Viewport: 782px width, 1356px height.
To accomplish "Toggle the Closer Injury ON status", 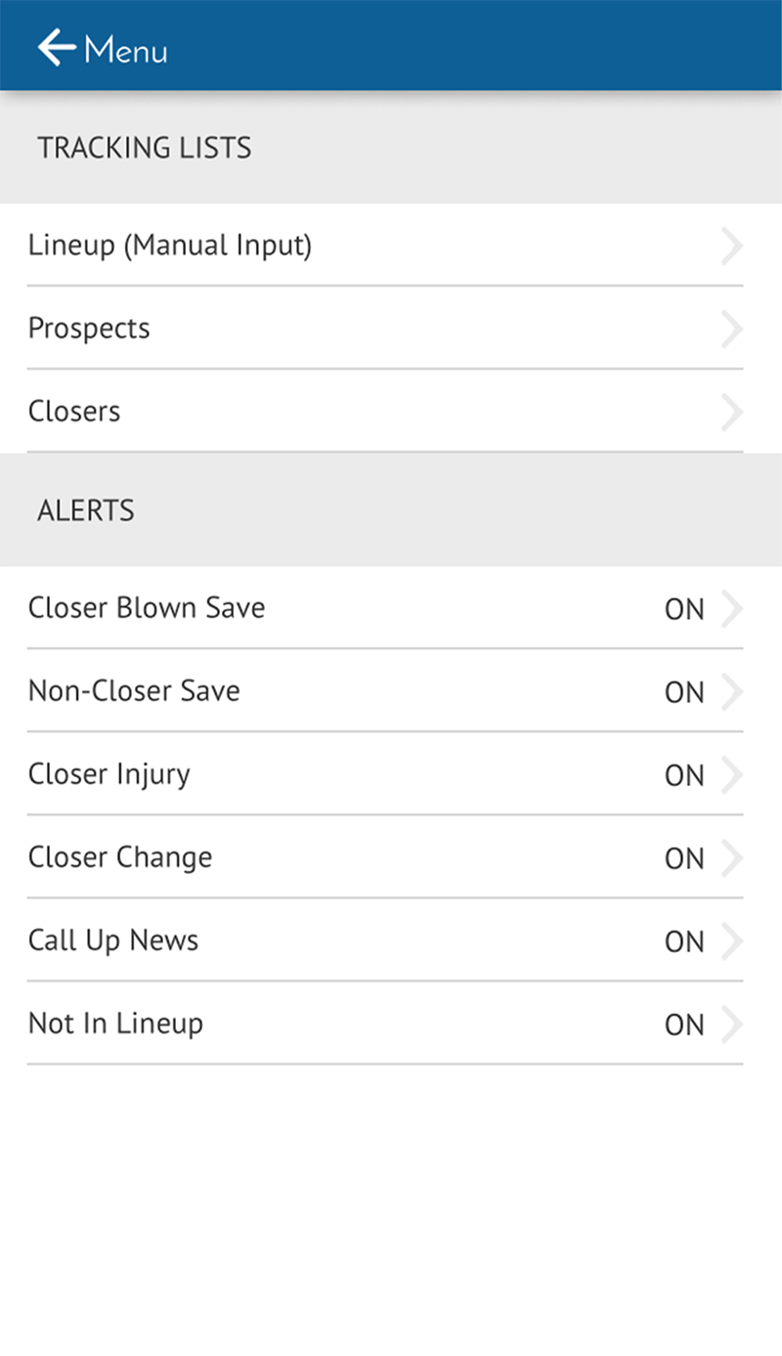I will coord(684,775).
